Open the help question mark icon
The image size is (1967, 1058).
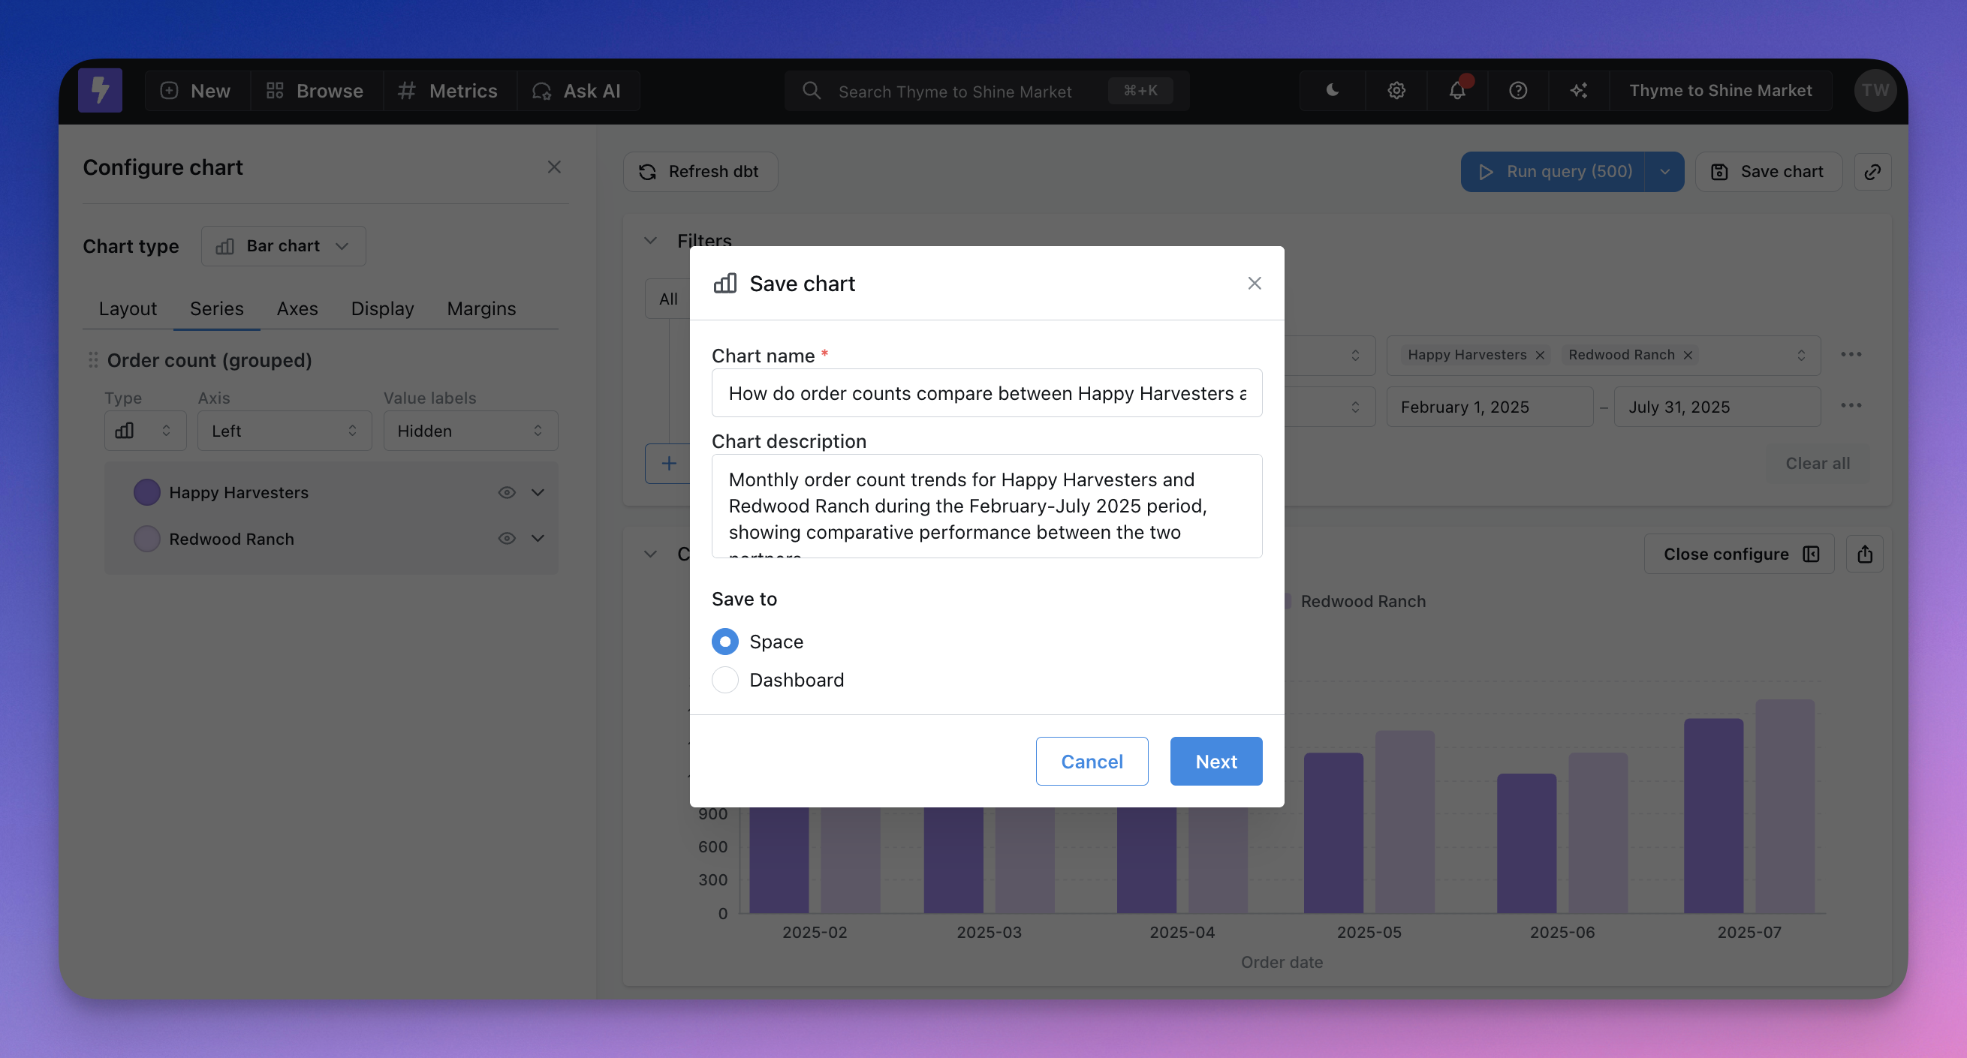pos(1518,91)
